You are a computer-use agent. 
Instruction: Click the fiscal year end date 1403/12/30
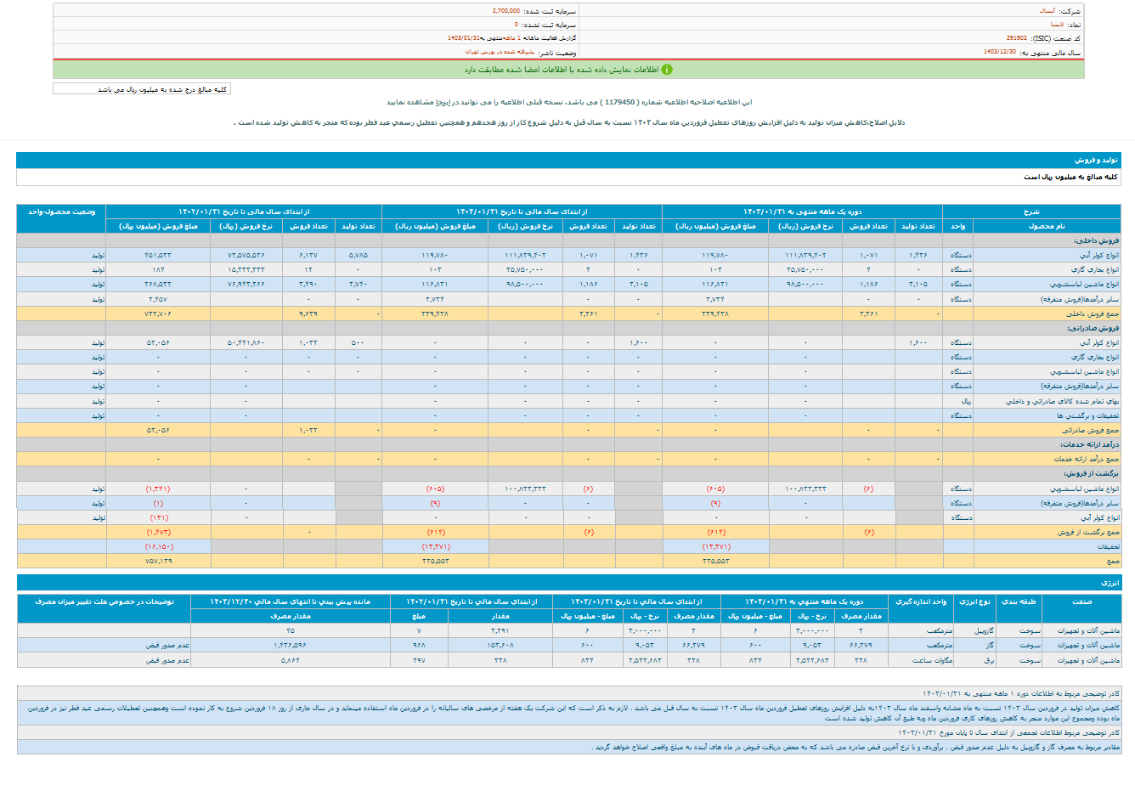point(999,52)
